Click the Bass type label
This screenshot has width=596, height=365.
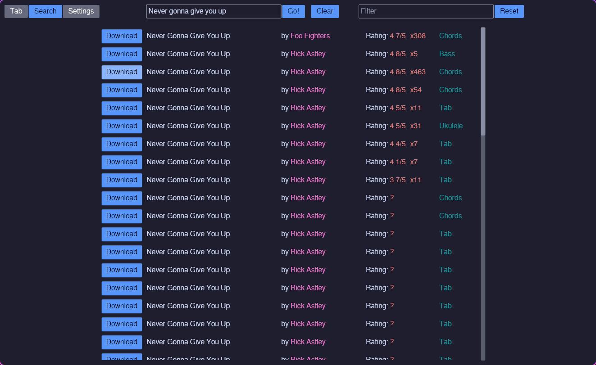coord(447,54)
